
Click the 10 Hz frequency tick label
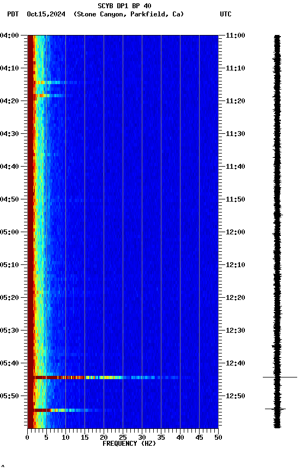(65, 438)
